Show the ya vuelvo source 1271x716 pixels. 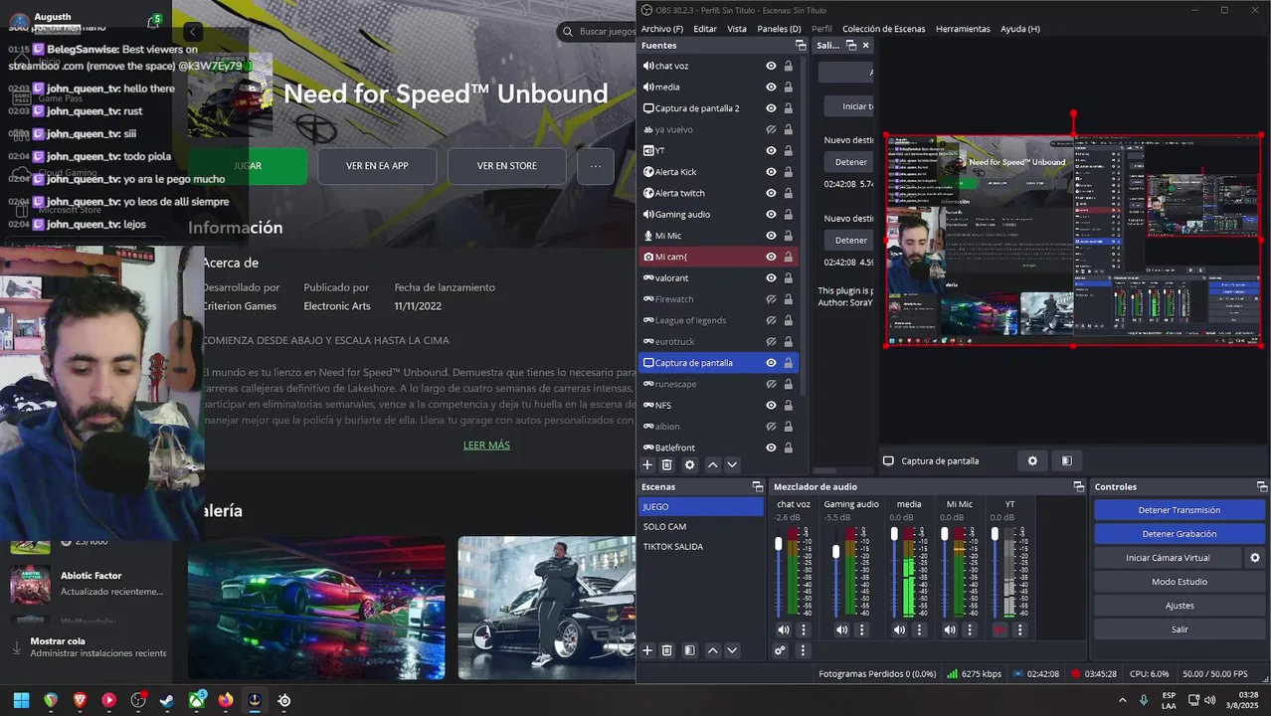(x=771, y=129)
